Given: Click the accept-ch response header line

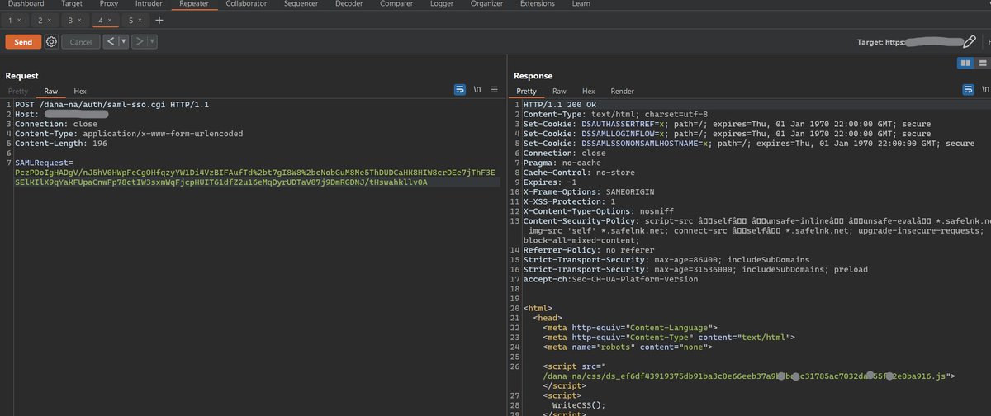Looking at the screenshot, I should tap(610, 279).
